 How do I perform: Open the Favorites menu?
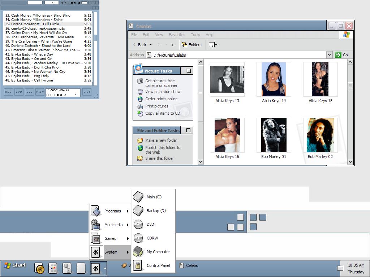coord(177,35)
